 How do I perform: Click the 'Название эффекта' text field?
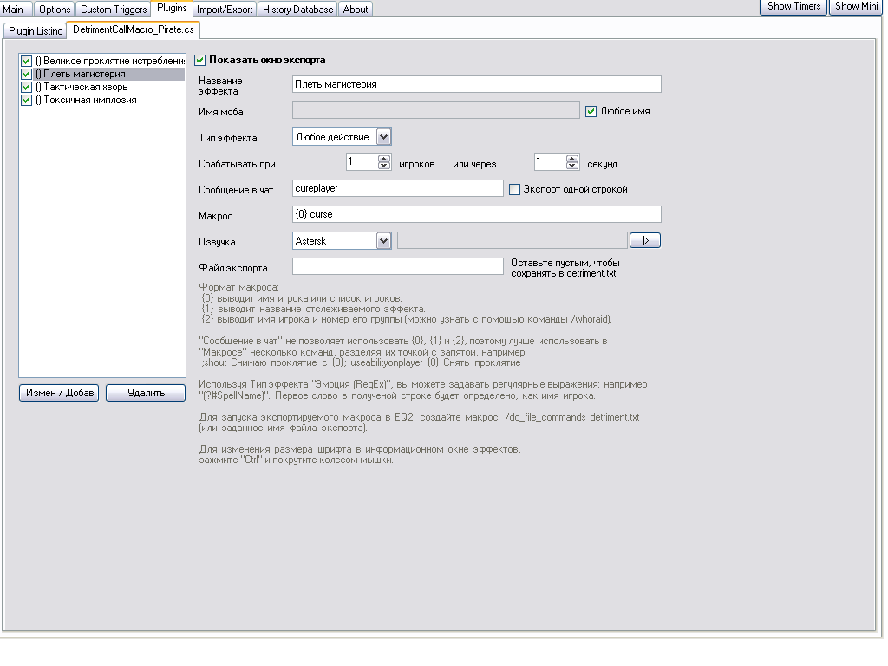click(x=476, y=84)
